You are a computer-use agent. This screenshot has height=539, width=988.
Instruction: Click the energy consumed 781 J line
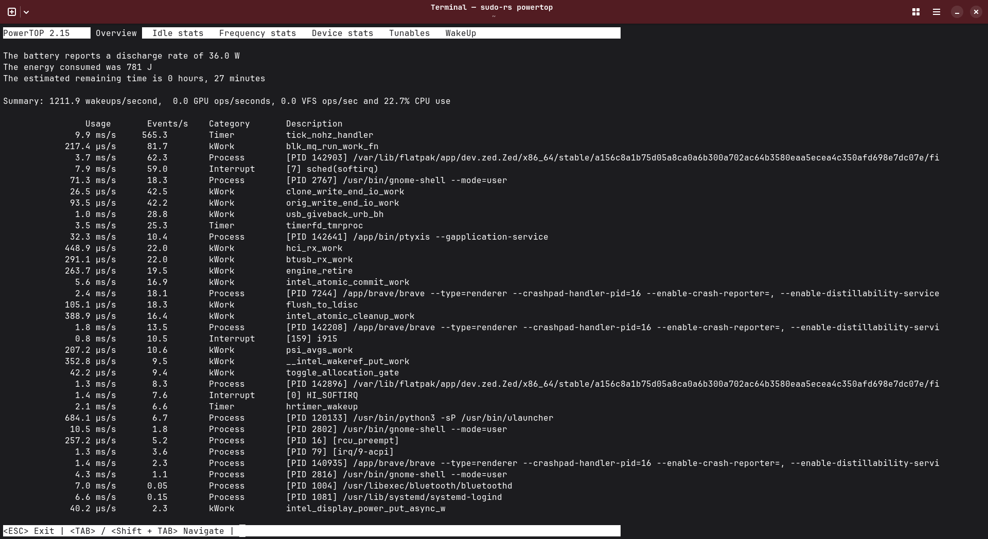(78, 67)
